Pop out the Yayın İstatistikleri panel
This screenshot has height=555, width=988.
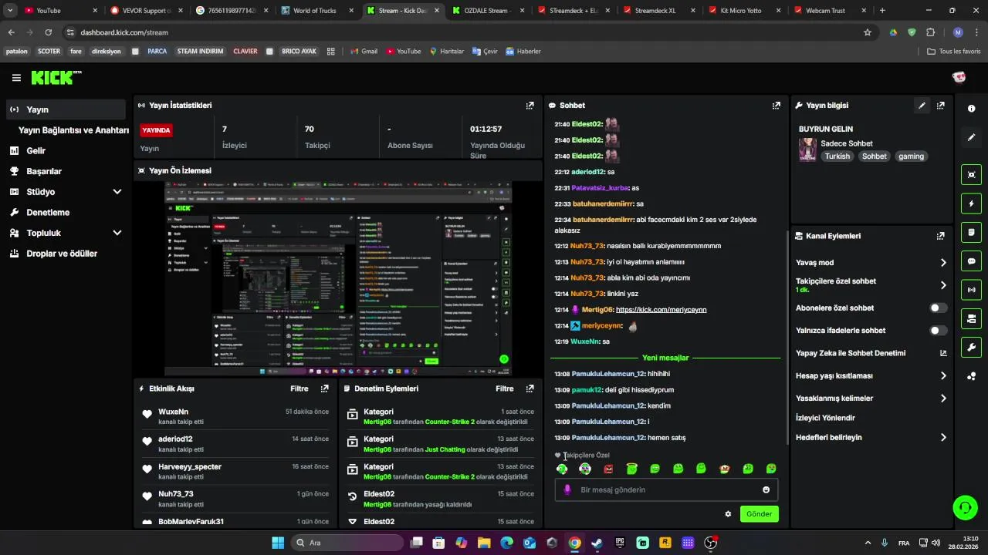(530, 106)
